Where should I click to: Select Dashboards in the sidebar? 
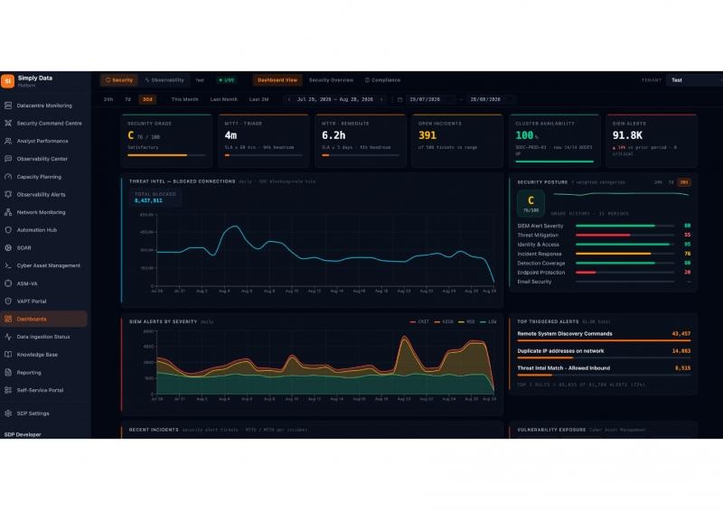[x=43, y=319]
